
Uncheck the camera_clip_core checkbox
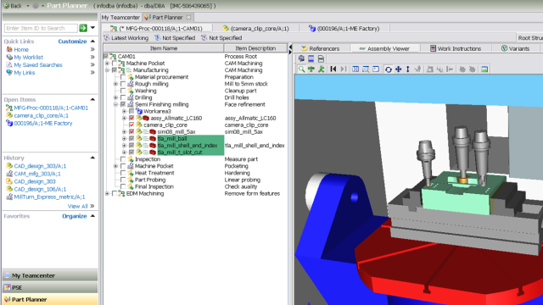(132, 125)
